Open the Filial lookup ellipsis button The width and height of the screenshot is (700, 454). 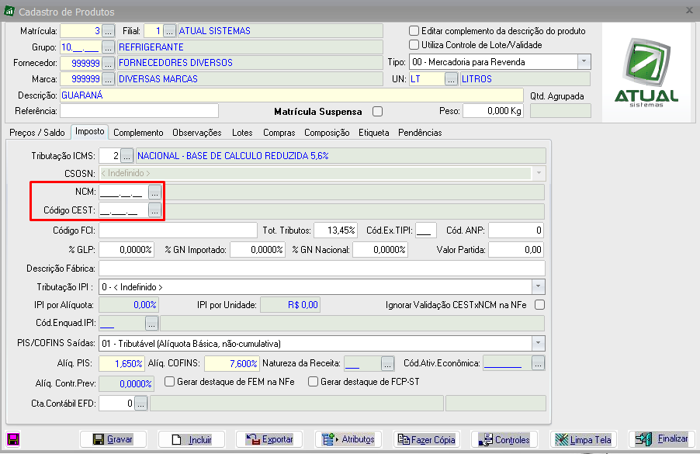pyautogui.click(x=169, y=31)
